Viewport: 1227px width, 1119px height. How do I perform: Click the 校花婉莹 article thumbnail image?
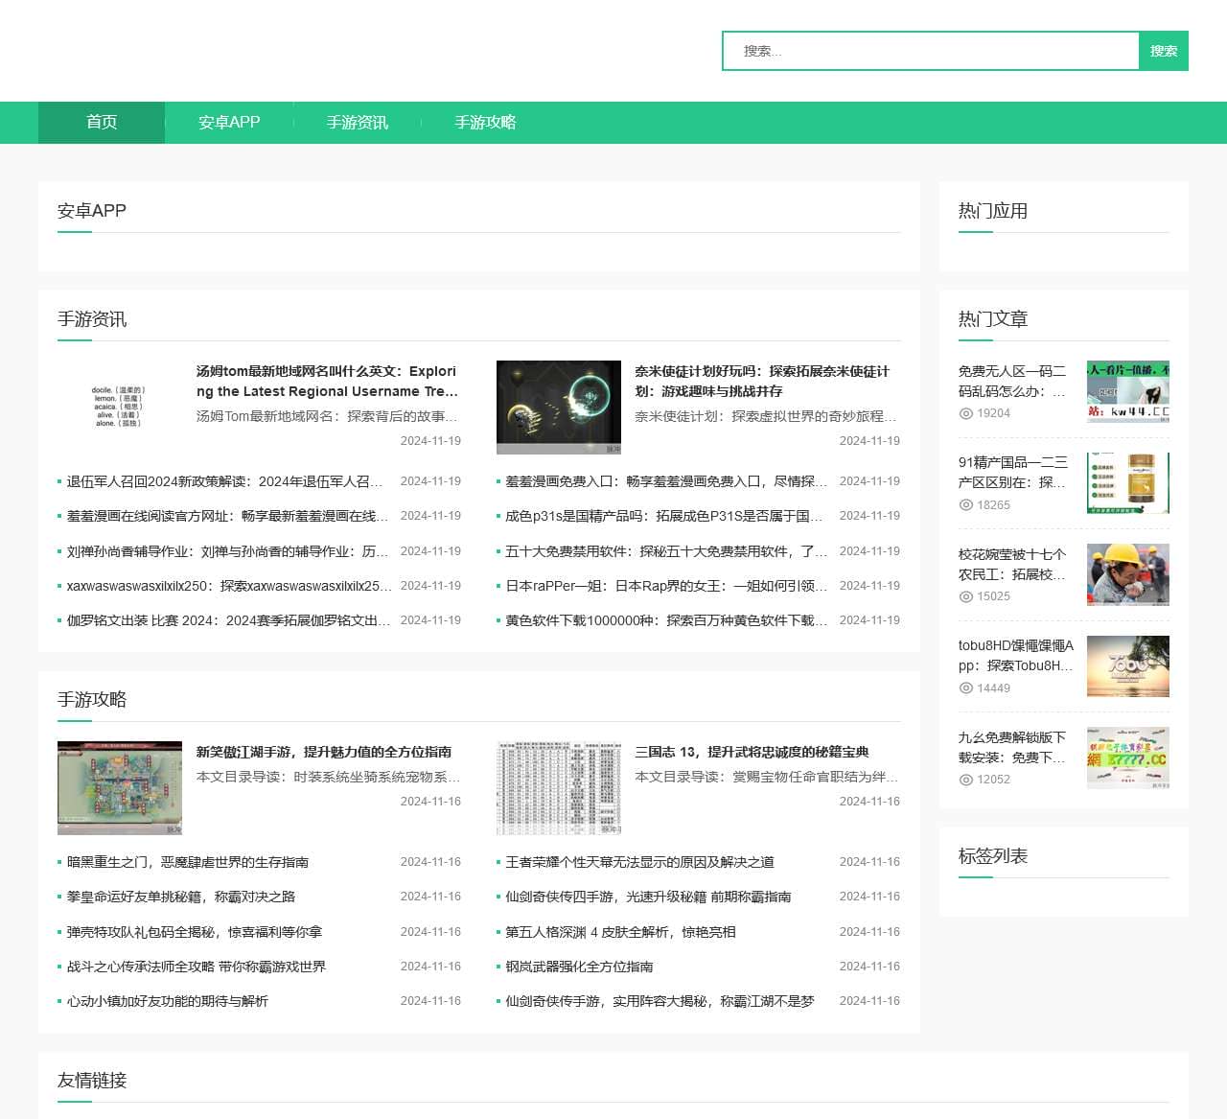pyautogui.click(x=1128, y=574)
